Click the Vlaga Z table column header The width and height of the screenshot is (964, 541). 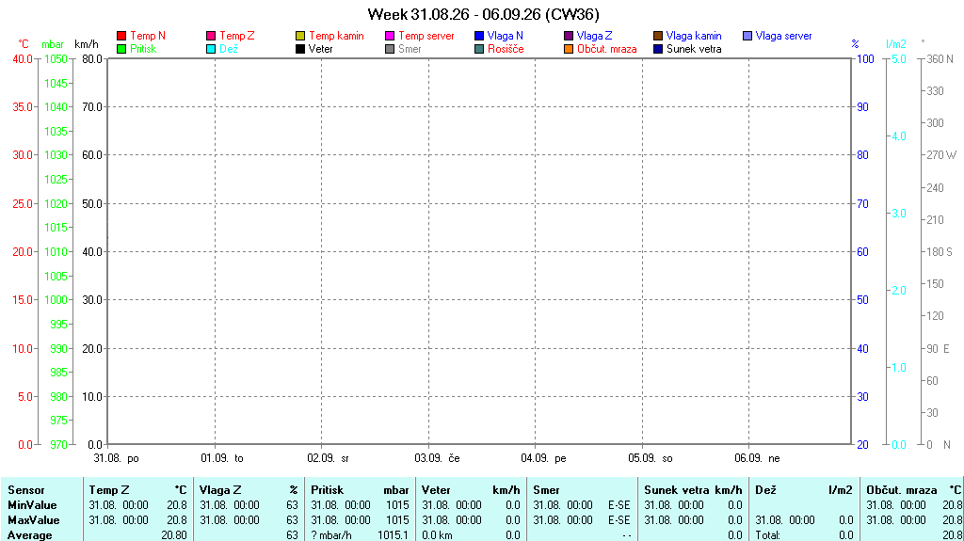click(220, 490)
